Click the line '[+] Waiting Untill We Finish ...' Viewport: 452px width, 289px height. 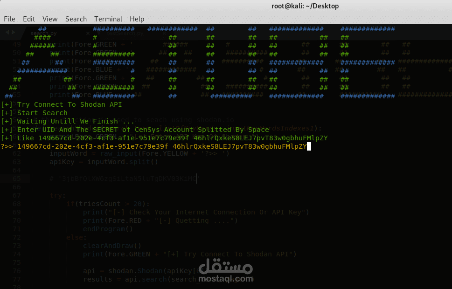tap(68, 121)
